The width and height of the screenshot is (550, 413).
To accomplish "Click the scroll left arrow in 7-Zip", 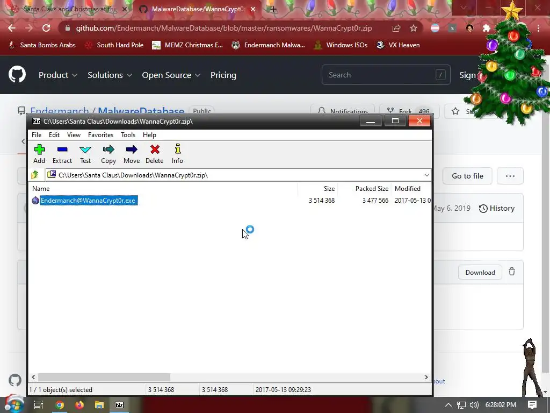I will (33, 377).
